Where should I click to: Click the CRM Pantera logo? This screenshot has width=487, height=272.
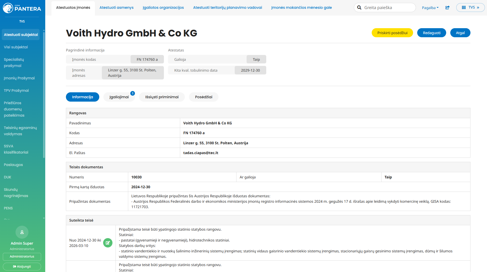tap(22, 8)
